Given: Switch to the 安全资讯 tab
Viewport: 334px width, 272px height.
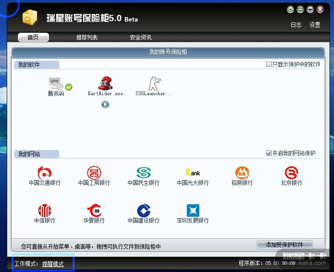Looking at the screenshot, I should [x=141, y=38].
